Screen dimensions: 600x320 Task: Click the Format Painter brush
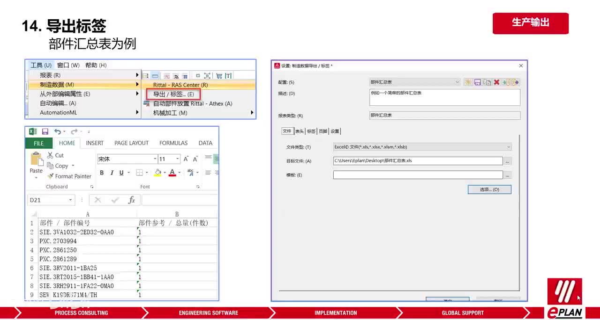pyautogui.click(x=69, y=176)
